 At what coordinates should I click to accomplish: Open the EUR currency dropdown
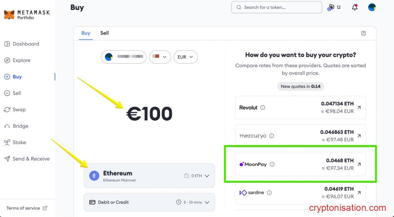185,57
